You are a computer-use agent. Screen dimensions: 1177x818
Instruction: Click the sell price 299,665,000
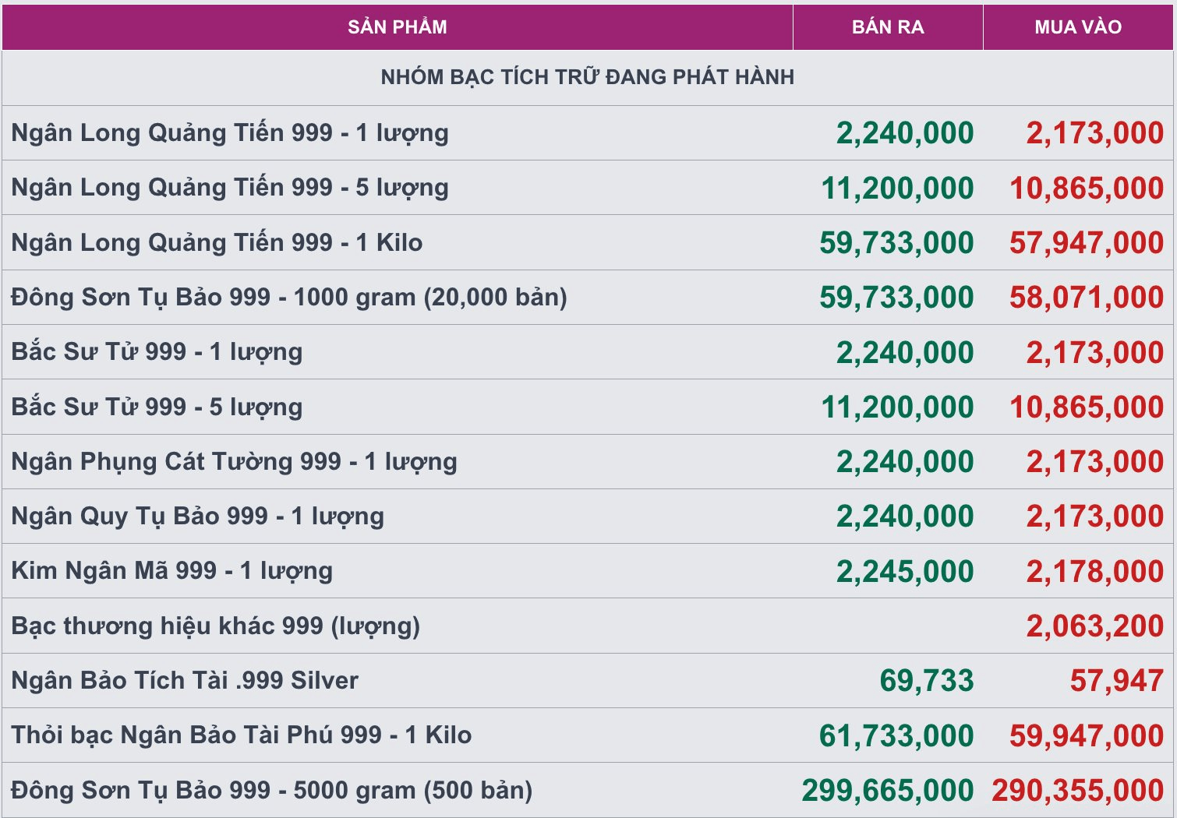(x=888, y=791)
